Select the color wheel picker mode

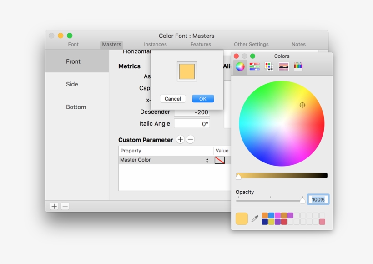point(240,66)
